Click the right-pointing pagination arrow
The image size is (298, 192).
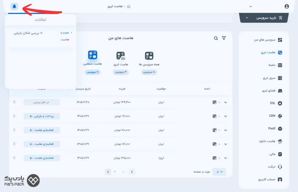coord(132,172)
